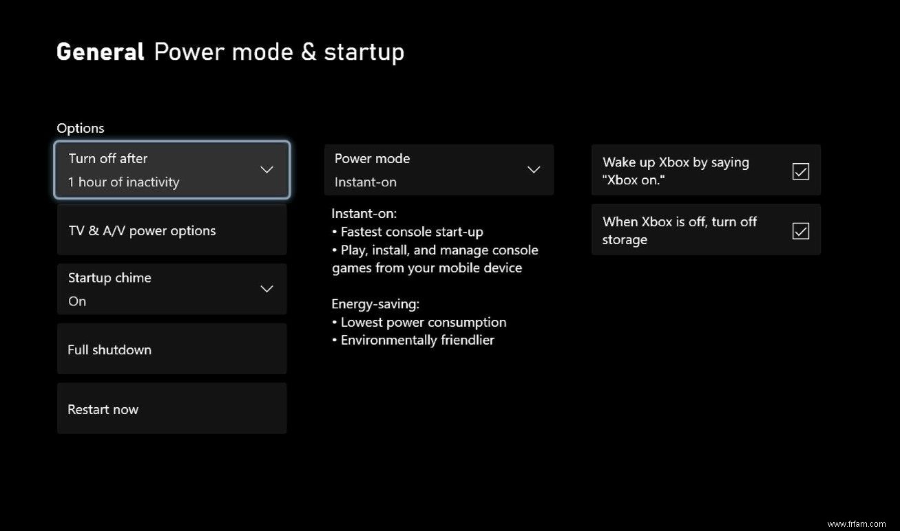Toggle 'When Xbox is off, turn off storage' checkbox
The width and height of the screenshot is (900, 531).
pos(800,230)
